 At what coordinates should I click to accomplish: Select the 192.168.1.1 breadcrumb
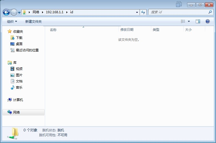pyautogui.click(x=55, y=12)
